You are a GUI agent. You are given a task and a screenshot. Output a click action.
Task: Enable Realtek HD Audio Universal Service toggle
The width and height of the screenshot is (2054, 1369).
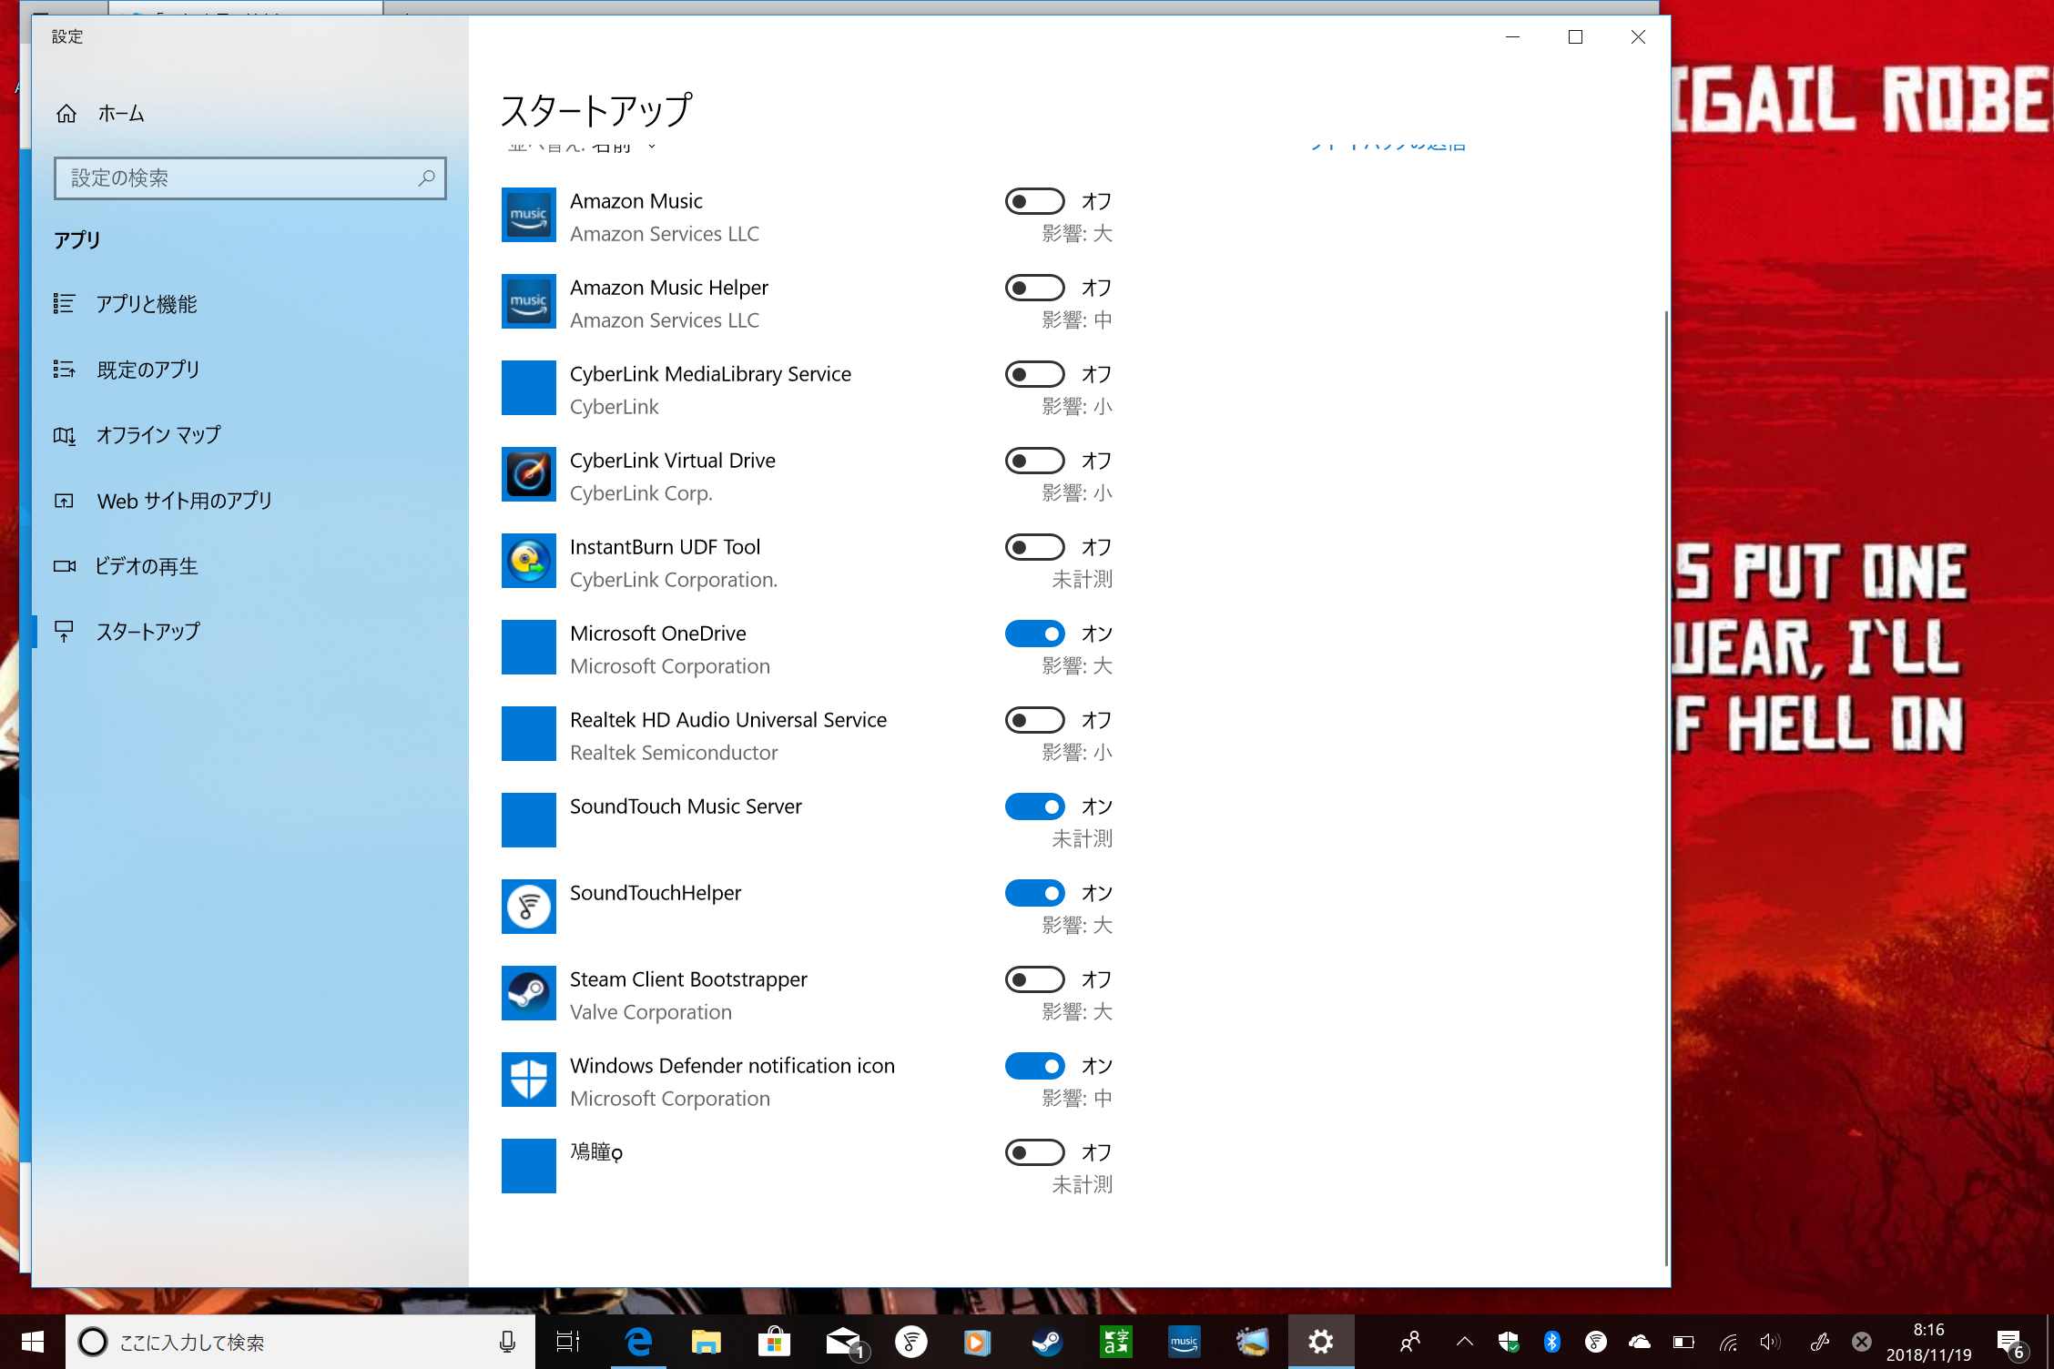[1035, 720]
